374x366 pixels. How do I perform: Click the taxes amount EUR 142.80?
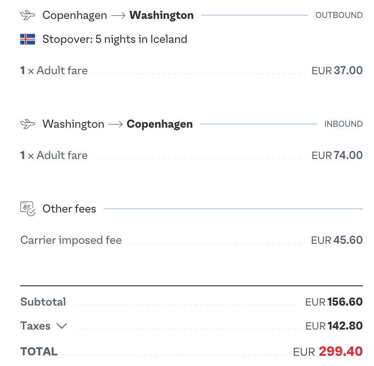334,325
